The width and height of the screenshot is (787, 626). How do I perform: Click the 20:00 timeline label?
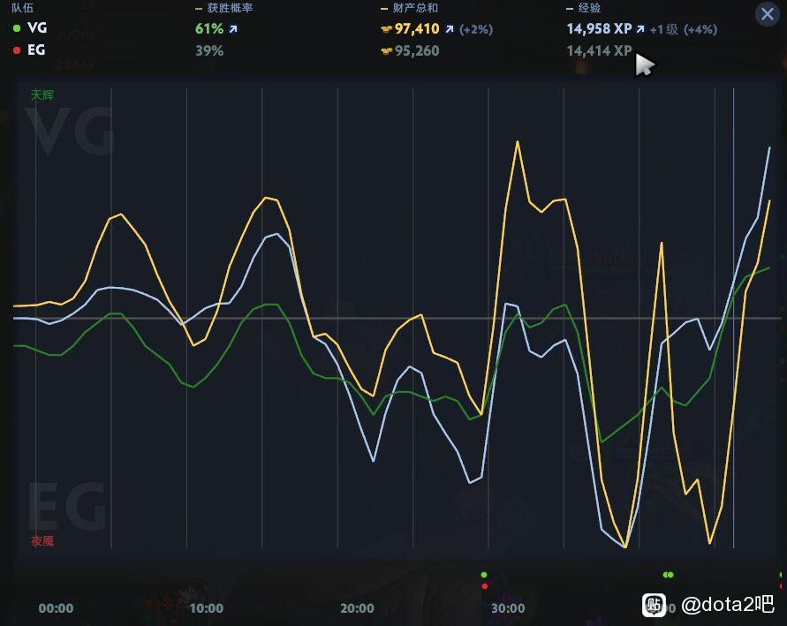tap(357, 608)
